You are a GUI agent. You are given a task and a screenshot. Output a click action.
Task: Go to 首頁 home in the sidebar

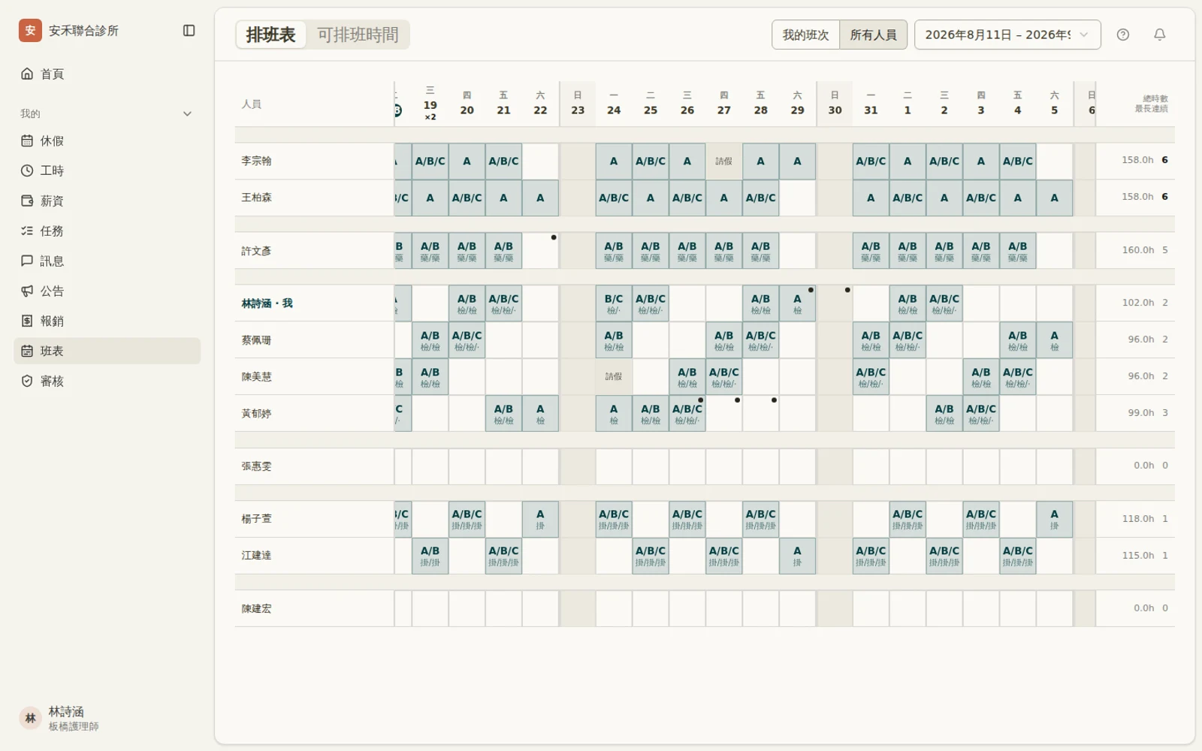[107, 74]
